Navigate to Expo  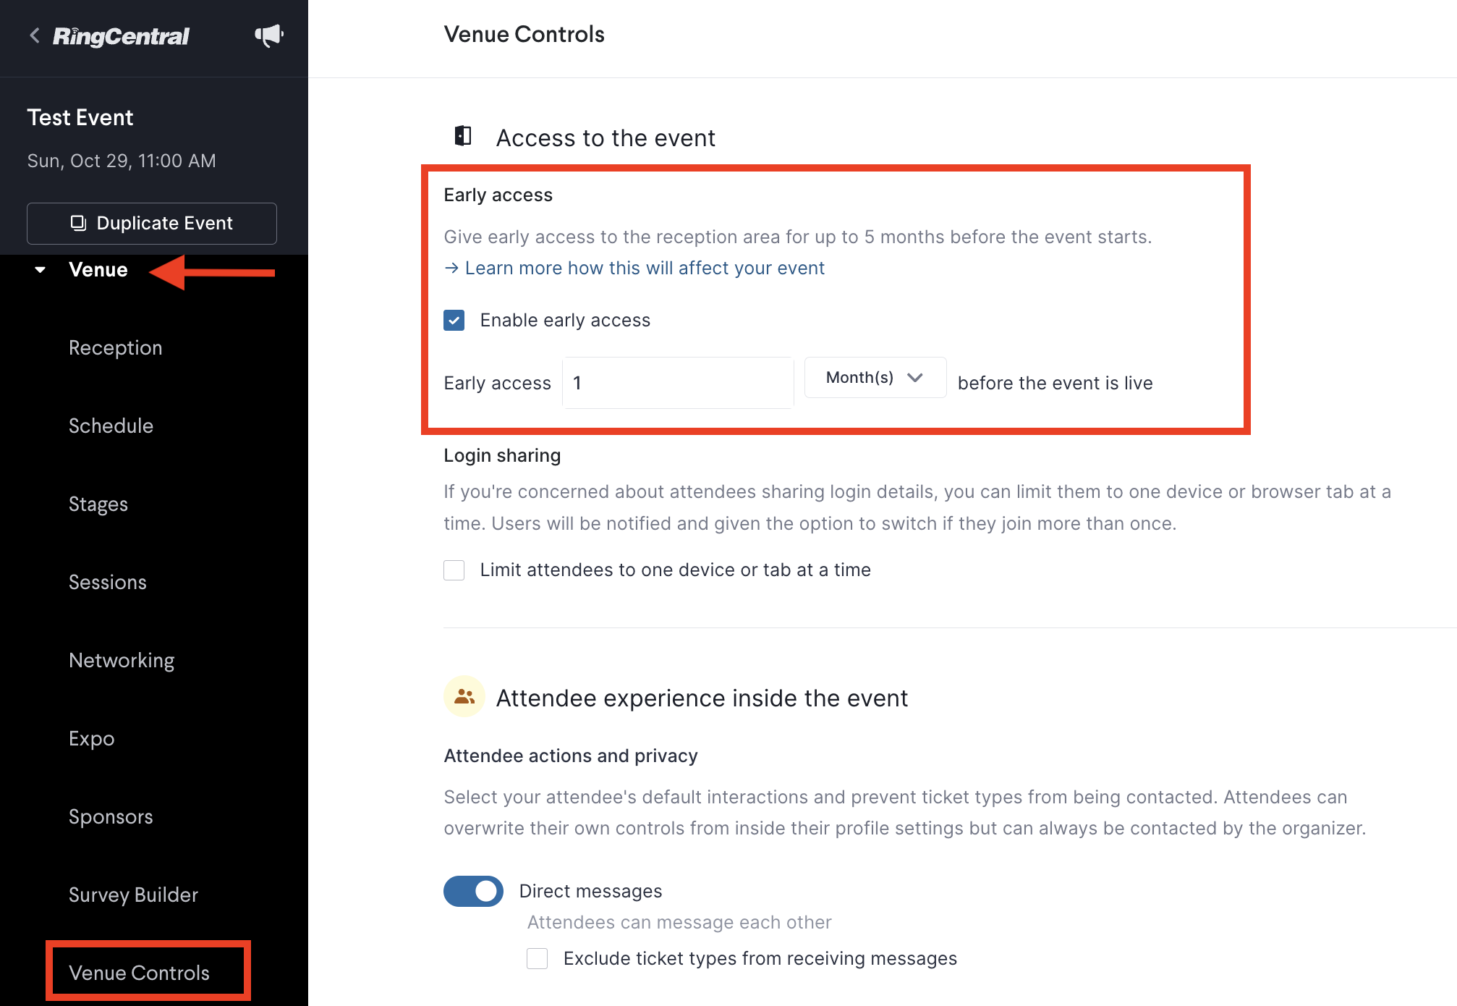pos(92,738)
